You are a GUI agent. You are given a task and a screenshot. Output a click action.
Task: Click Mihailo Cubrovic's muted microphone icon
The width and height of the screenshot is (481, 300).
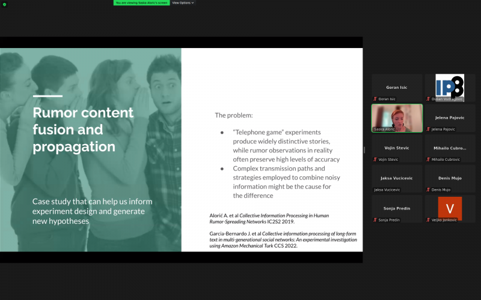429,160
